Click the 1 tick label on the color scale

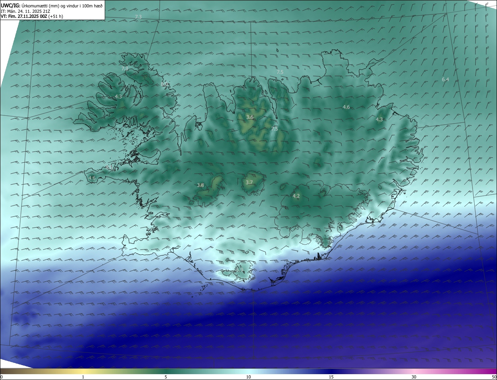tap(83, 377)
